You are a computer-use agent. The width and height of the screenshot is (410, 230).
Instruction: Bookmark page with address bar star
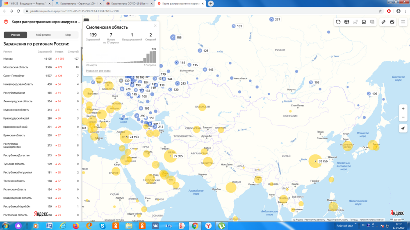point(380,11)
